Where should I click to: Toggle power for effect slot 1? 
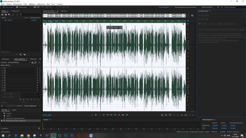[5, 68]
